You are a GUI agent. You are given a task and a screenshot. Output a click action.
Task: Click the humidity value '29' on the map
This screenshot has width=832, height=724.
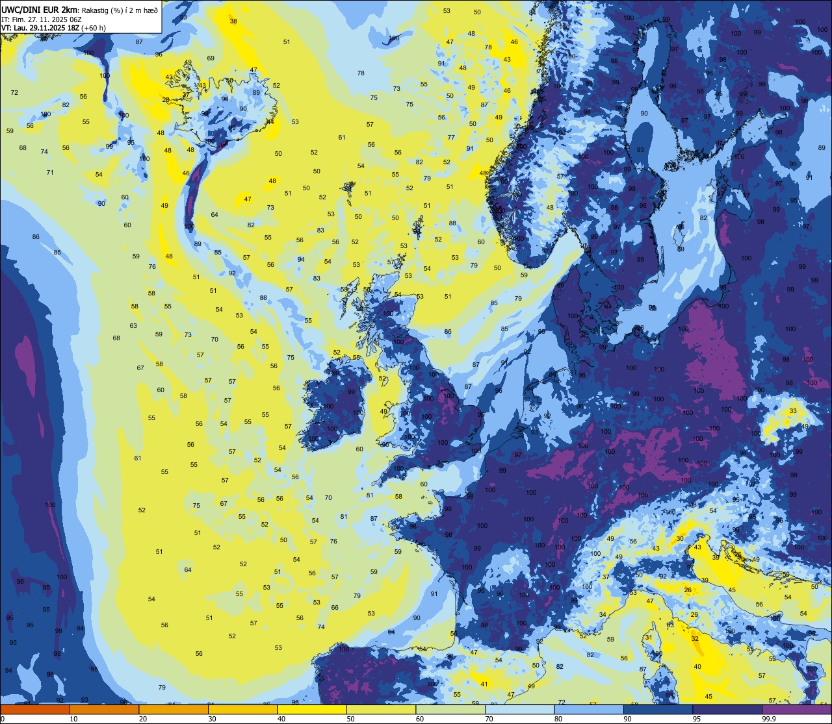tap(694, 614)
